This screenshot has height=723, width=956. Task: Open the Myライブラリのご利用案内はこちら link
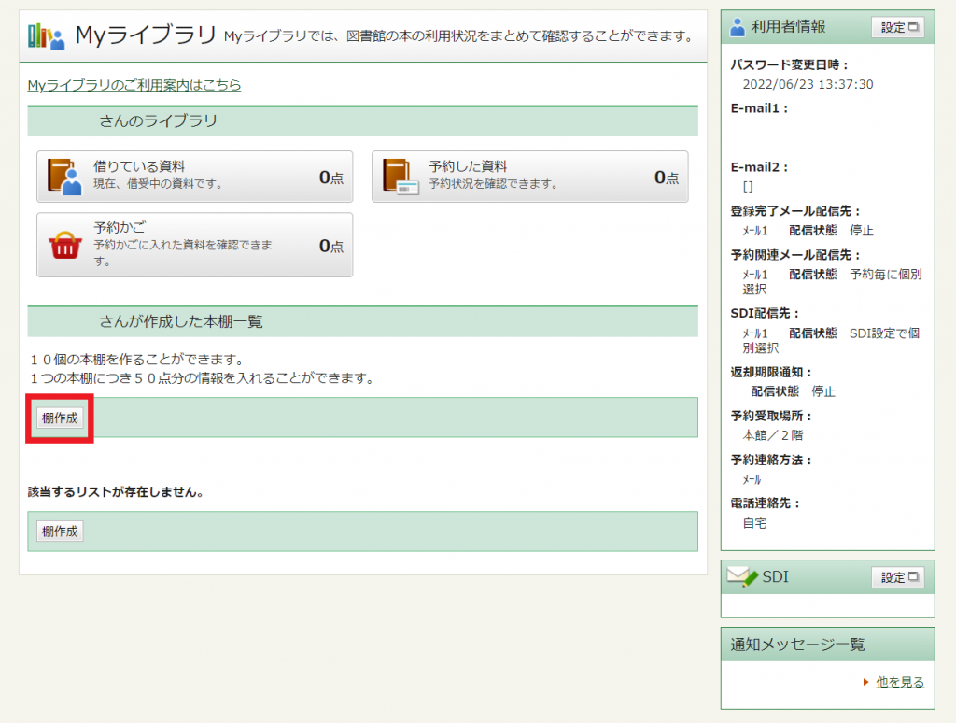(x=134, y=85)
